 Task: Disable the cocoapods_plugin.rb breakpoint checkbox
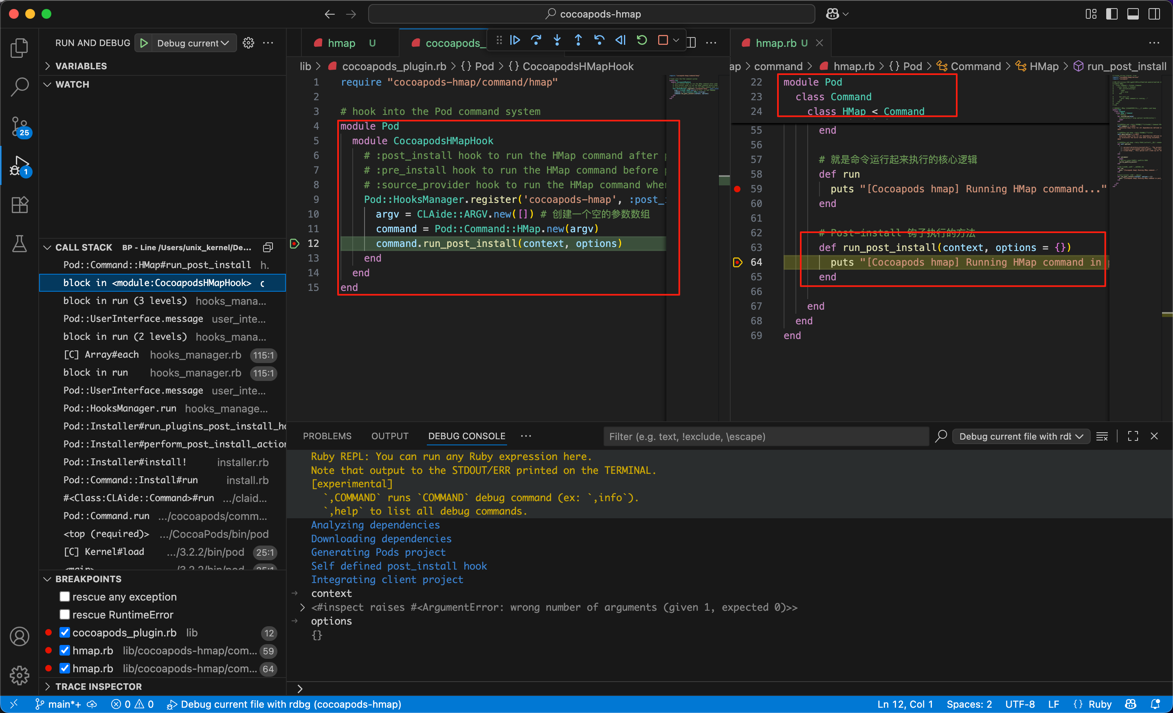65,632
